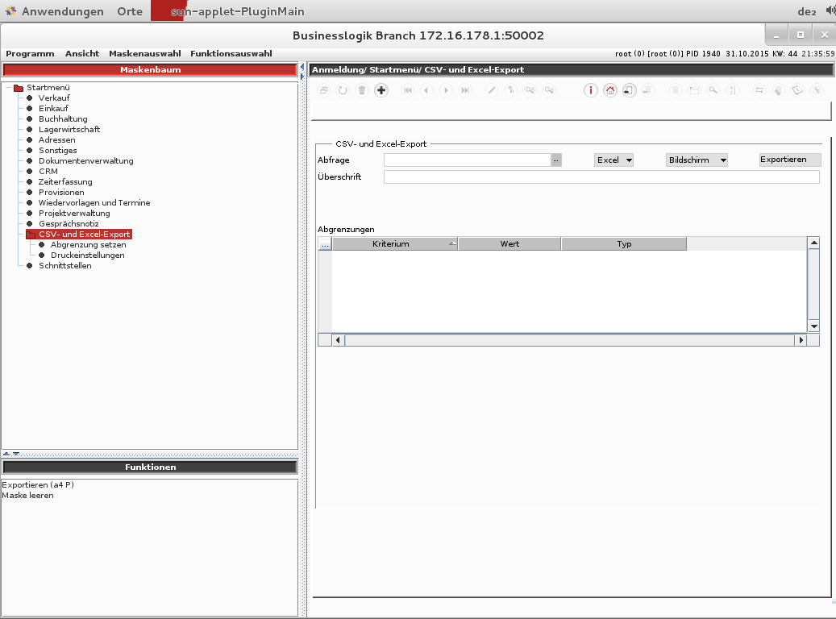This screenshot has width=836, height=619.
Task: Click the magnifier search toolbar icon
Action: click(713, 90)
